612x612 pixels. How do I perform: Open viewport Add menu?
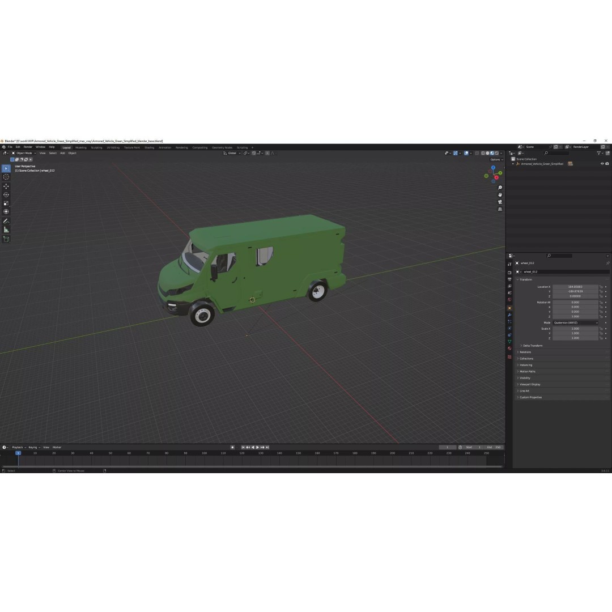coord(62,154)
